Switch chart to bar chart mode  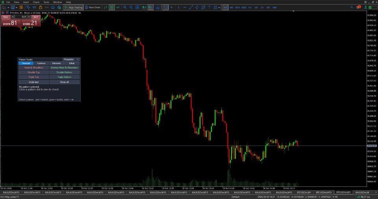[106, 7]
